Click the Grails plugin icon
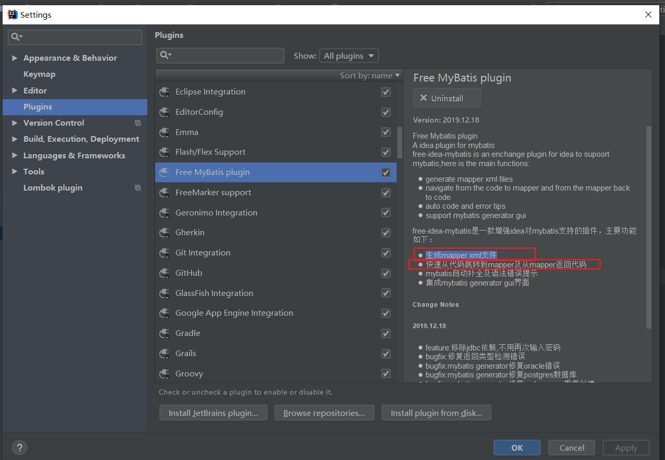 tap(165, 354)
